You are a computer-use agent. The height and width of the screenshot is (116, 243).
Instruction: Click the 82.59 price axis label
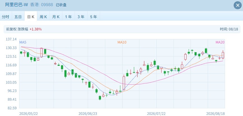(12, 108)
